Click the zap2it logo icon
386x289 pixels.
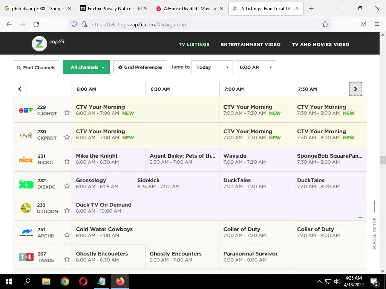point(39,44)
